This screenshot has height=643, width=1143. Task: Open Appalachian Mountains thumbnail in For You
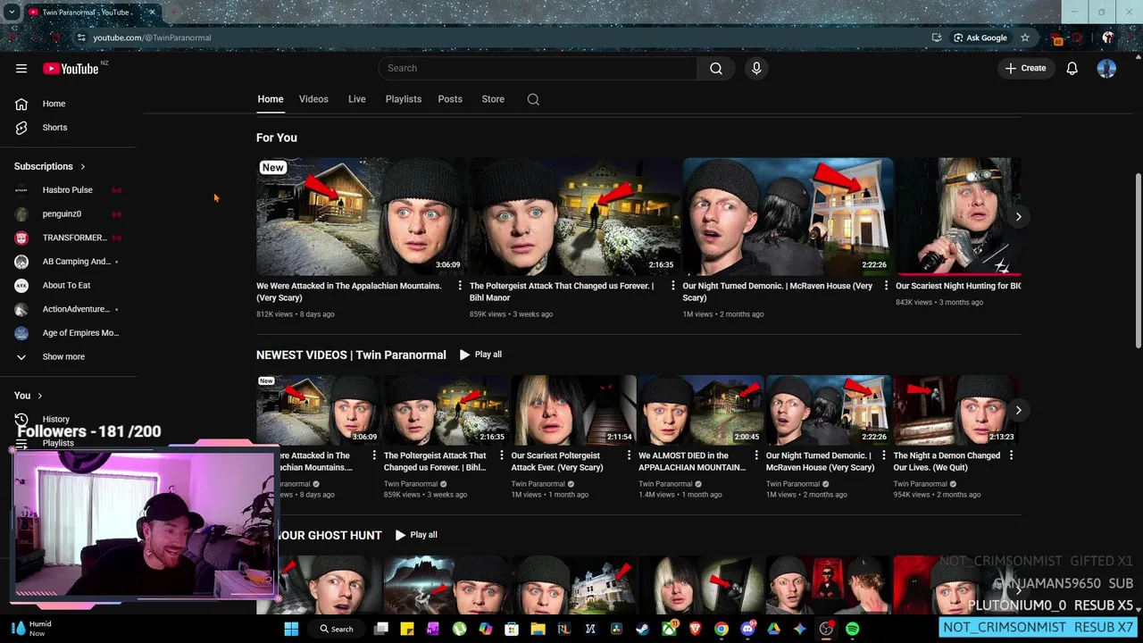(x=361, y=217)
